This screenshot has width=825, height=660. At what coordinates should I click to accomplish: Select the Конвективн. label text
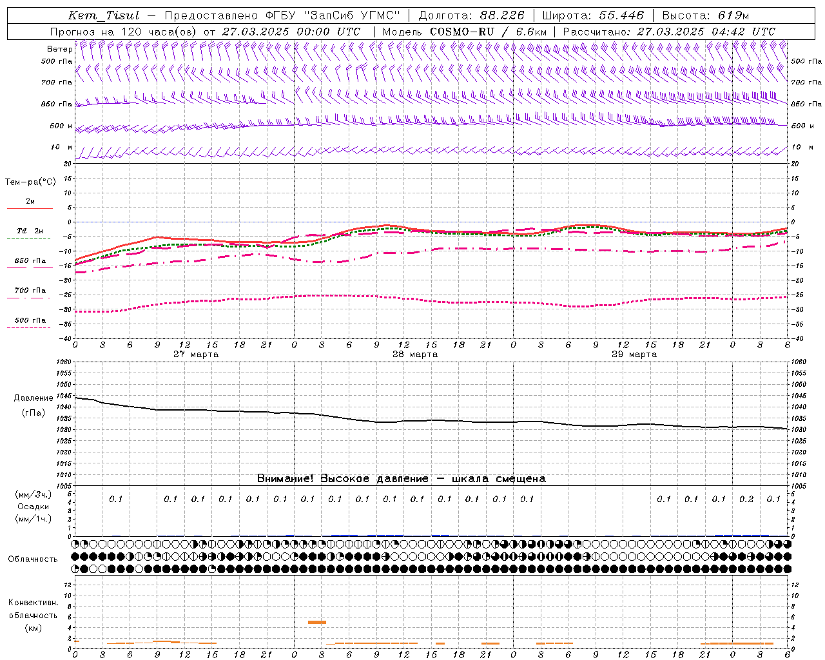tap(34, 603)
